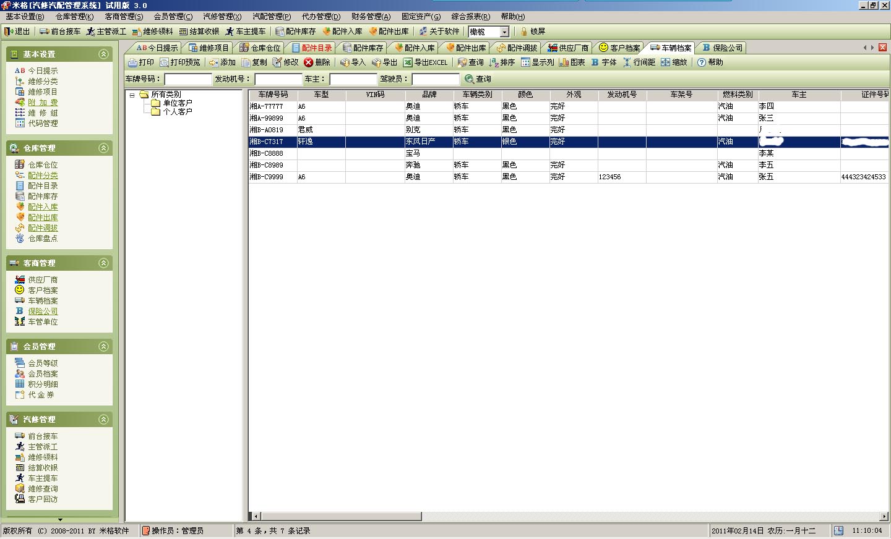Click the 导出EXCEL export button

[x=425, y=62]
